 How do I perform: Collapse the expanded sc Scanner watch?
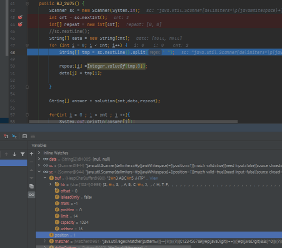click(39, 172)
